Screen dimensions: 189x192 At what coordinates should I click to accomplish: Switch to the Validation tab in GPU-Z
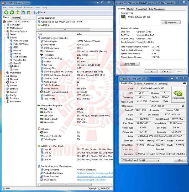148,83
